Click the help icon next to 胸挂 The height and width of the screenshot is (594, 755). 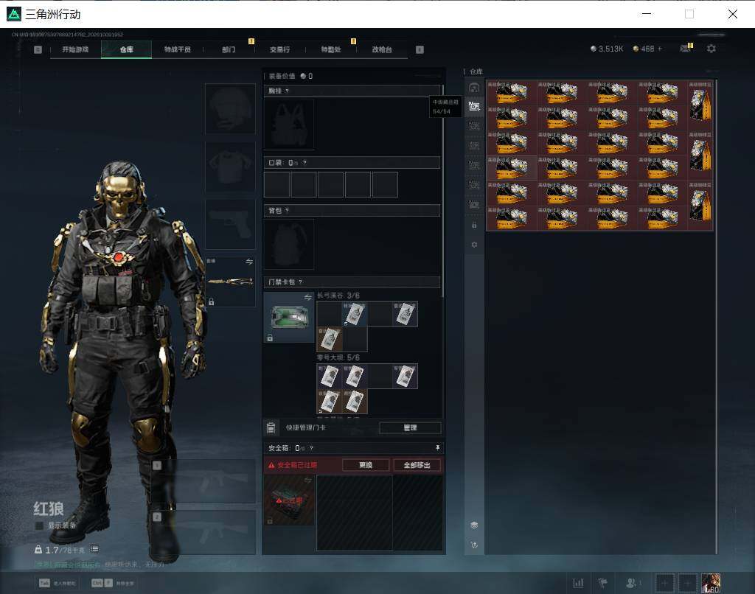click(x=287, y=91)
